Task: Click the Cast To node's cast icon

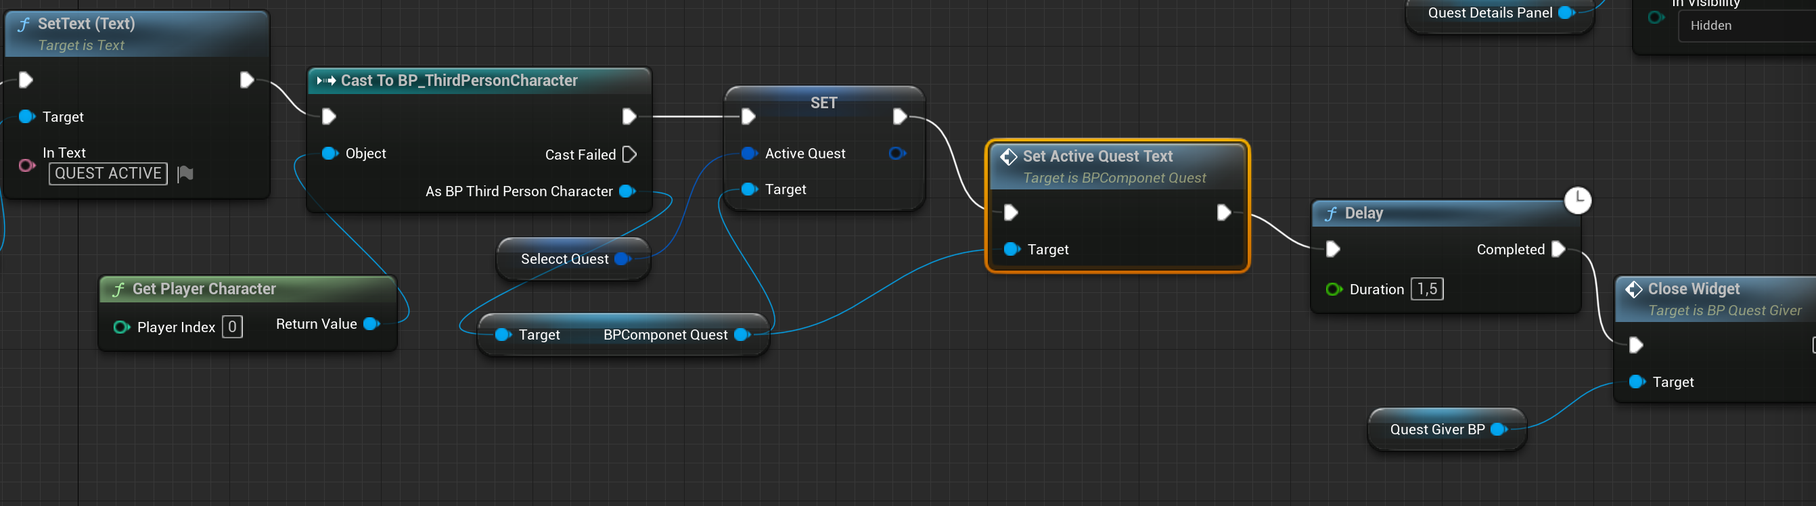Action: 326,81
